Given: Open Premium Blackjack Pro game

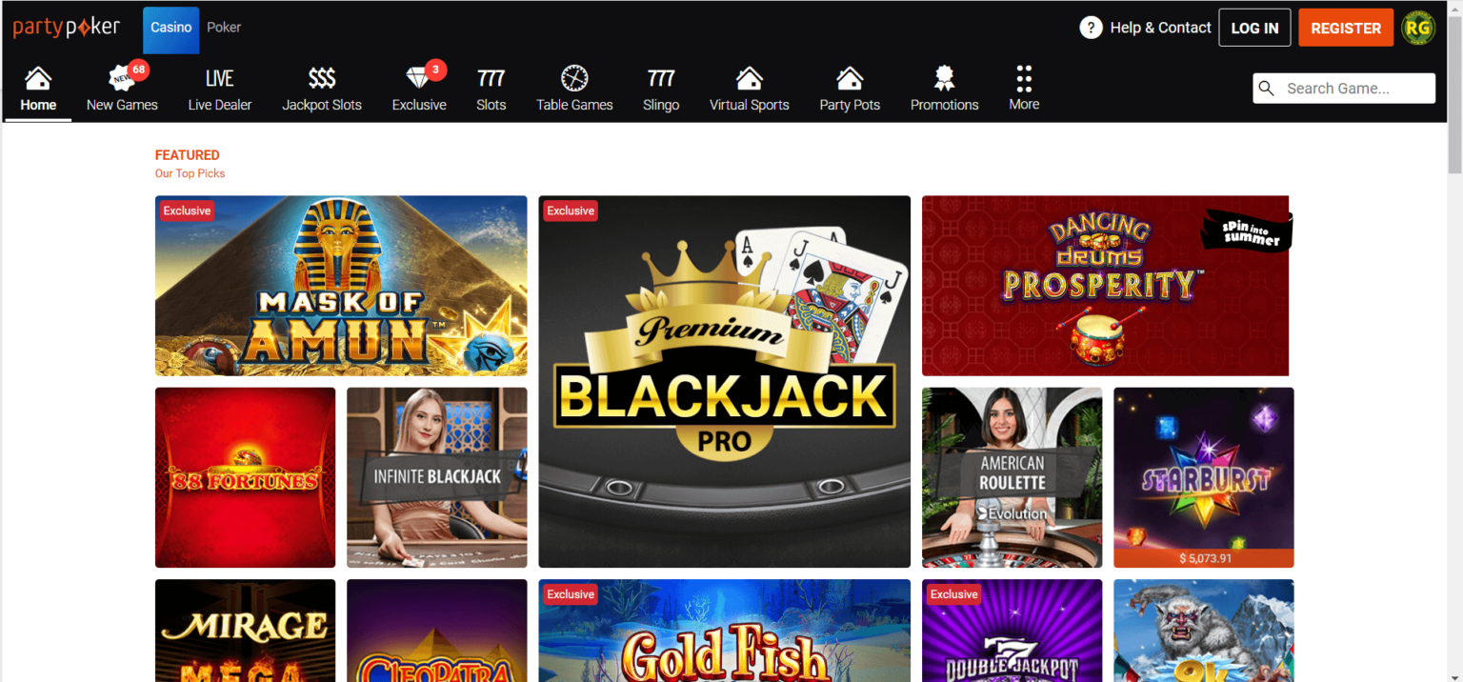Looking at the screenshot, I should pos(724,382).
